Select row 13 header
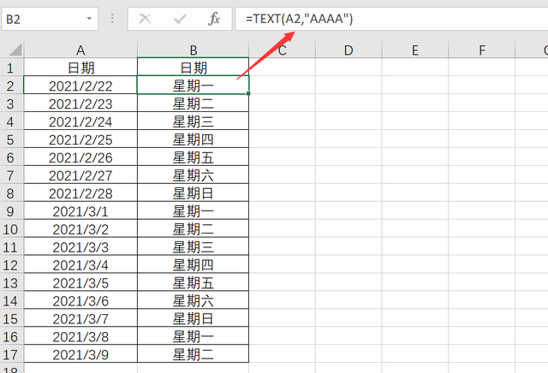The width and height of the screenshot is (548, 373). (x=11, y=282)
